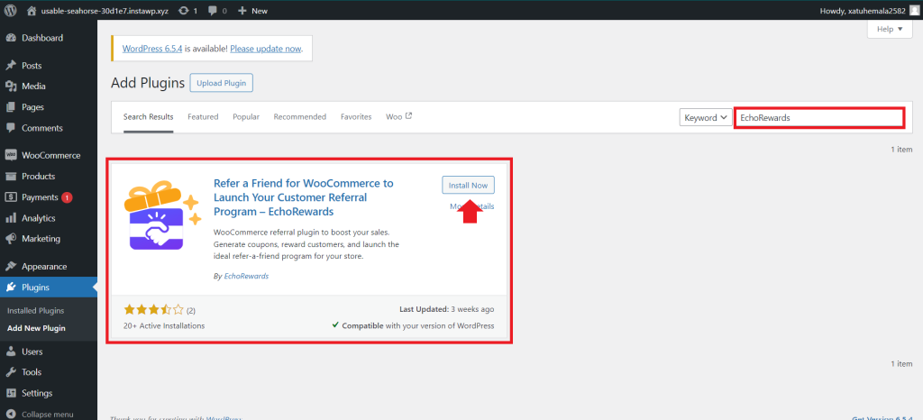Click the Plugins plug icon in the sidebar

click(11, 287)
